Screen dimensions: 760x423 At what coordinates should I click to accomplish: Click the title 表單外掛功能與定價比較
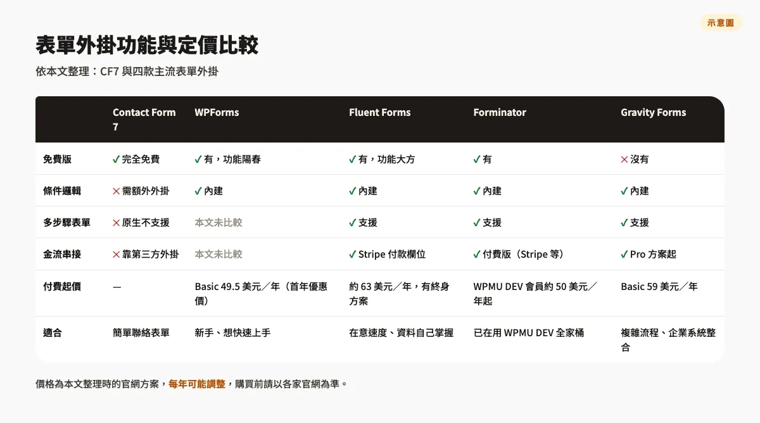click(x=147, y=46)
